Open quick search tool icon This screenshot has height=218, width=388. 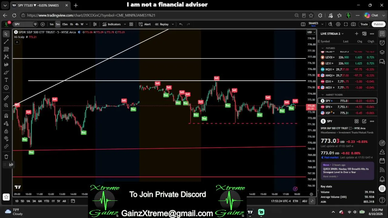pos(330,24)
